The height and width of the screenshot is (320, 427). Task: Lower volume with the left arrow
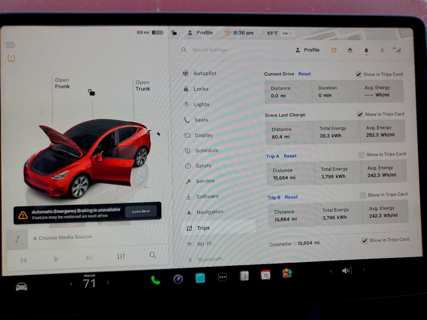pos(331,271)
